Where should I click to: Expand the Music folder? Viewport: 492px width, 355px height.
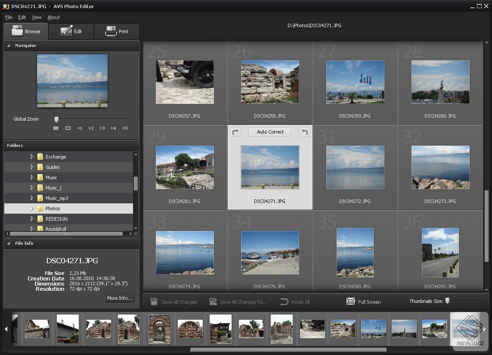coord(32,177)
